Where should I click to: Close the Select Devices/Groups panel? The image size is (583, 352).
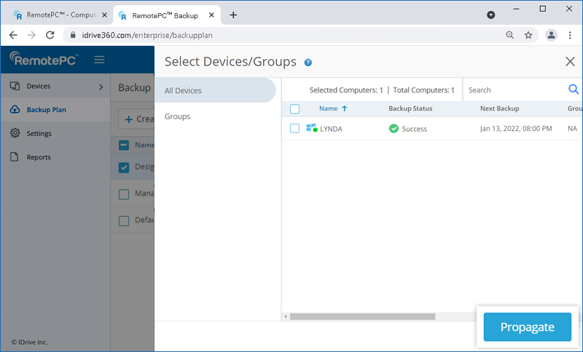(570, 62)
